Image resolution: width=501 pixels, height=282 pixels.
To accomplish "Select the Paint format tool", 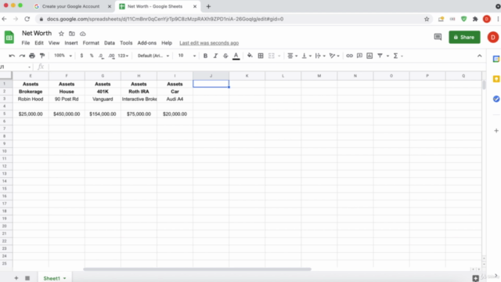I will (42, 56).
